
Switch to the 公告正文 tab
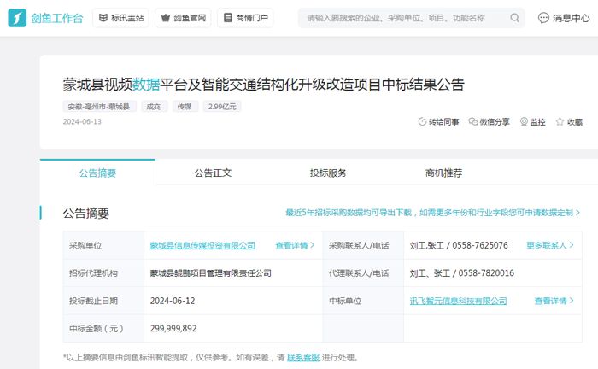213,173
